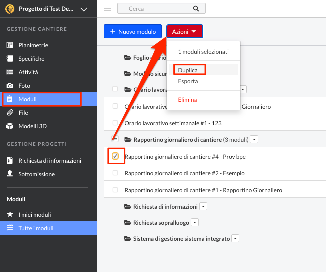Choose Esporta from the Azioni menu

[188, 81]
